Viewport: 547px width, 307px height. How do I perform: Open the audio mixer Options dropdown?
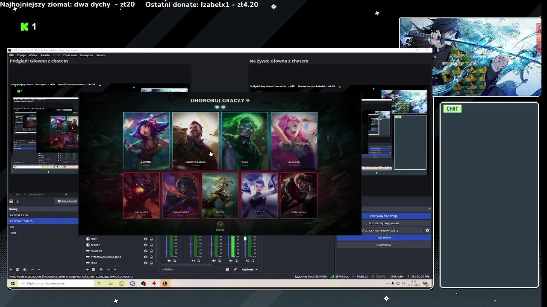coord(250,269)
